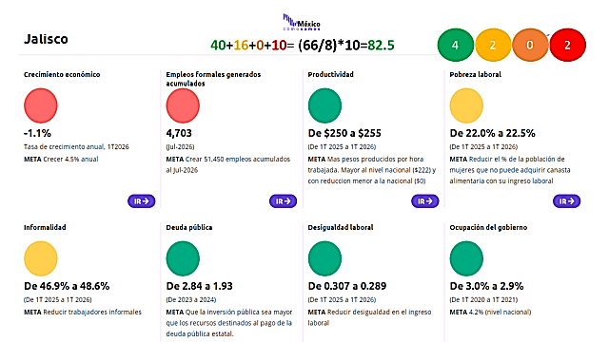
Task: Click red indicator for Empleos formales
Action: pos(183,105)
